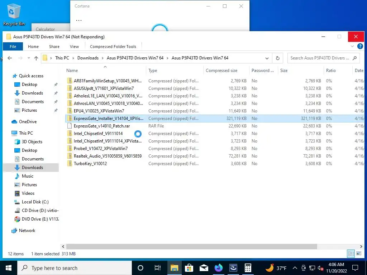Click the Intel_ChipsetInf_V9111014_XPVista file name
This screenshot has height=275, width=367.
[x=108, y=141]
